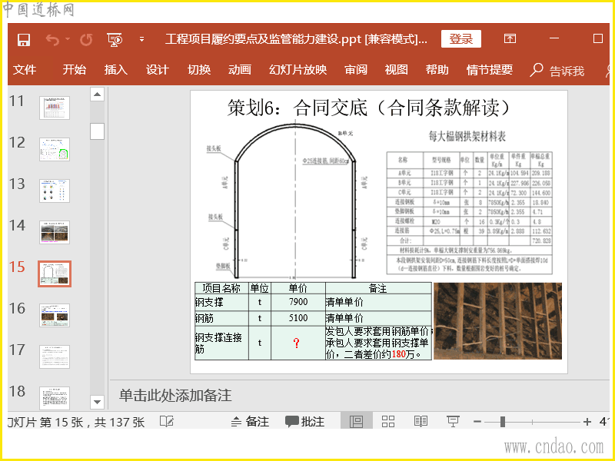615x461 pixels.
Task: Switch to Reading view icon
Action: (x=421, y=422)
